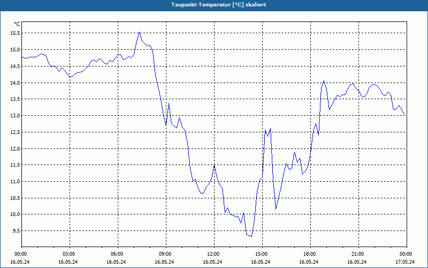Click the 16.05.24 date under first 00:00
Image resolution: width=428 pixels, height=268 pixels.
(x=20, y=262)
